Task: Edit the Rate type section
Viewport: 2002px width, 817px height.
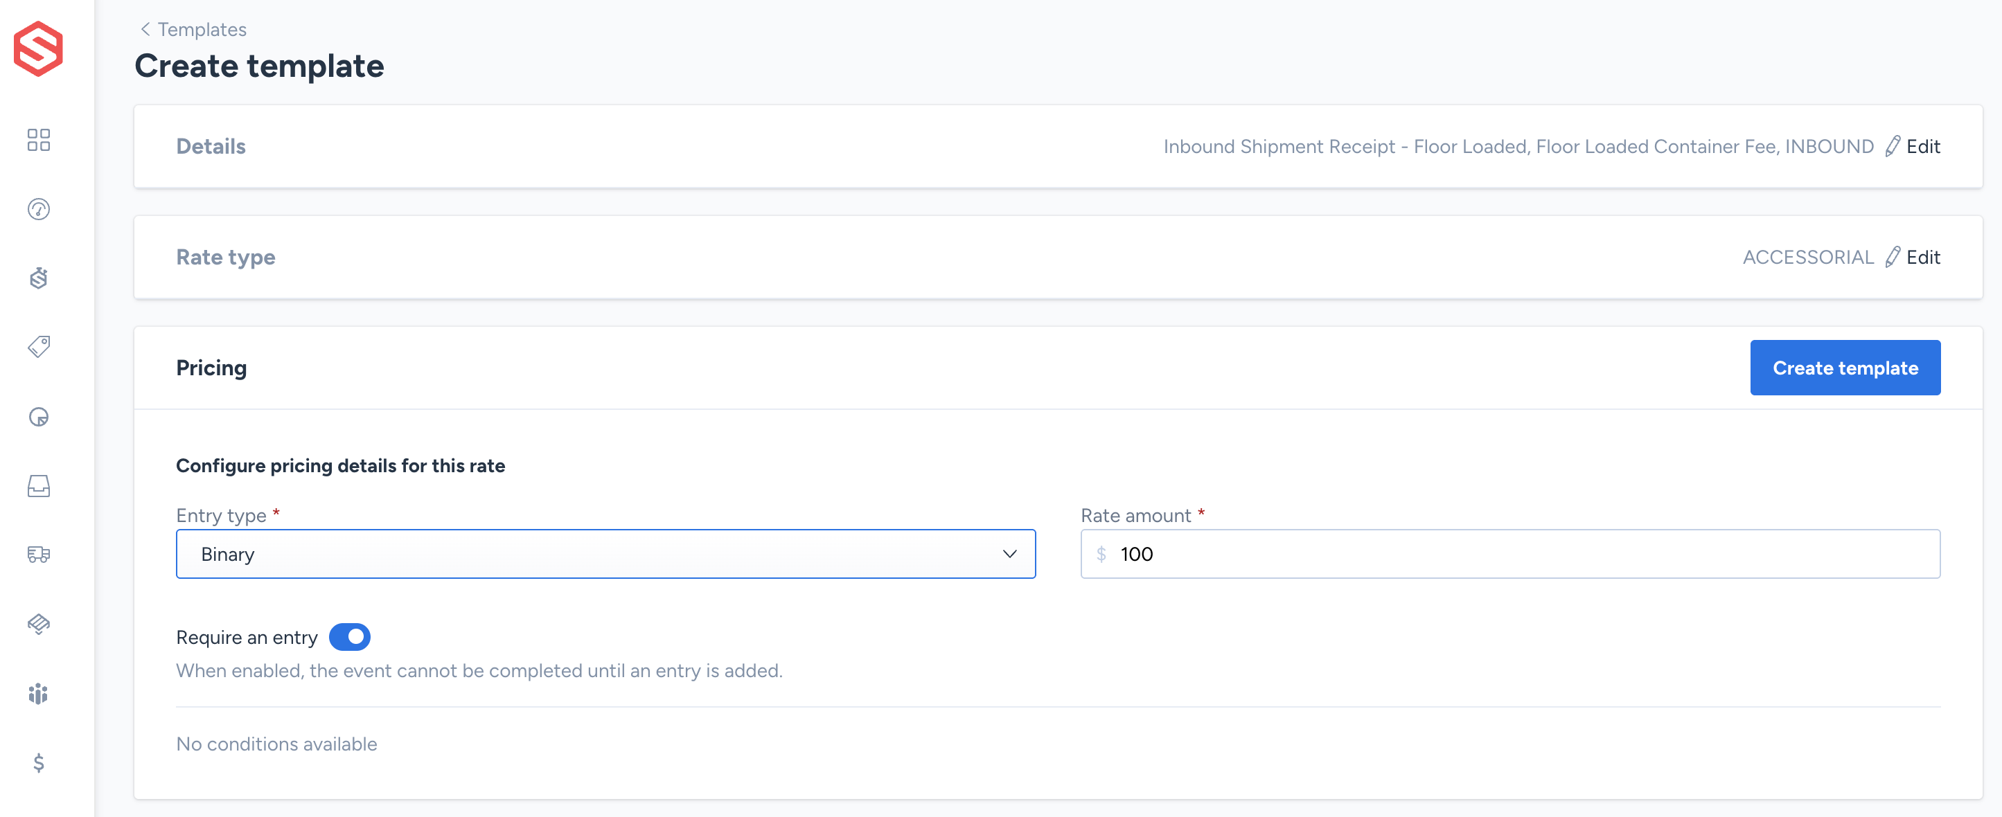Action: 1923,257
